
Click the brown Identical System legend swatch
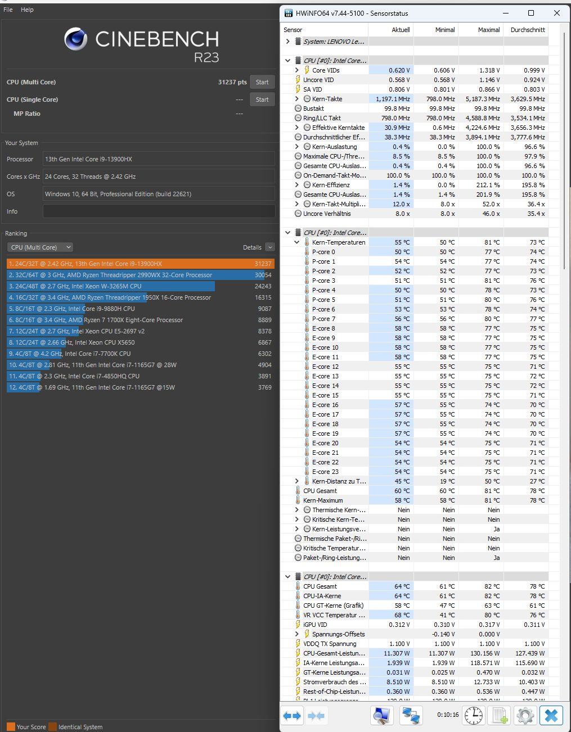52,726
